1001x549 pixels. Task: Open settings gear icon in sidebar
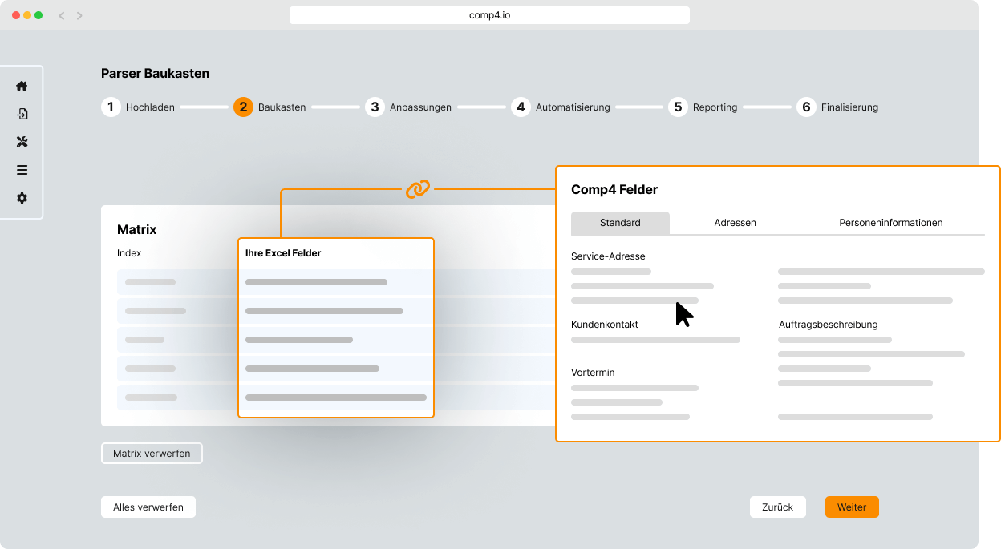coord(22,198)
